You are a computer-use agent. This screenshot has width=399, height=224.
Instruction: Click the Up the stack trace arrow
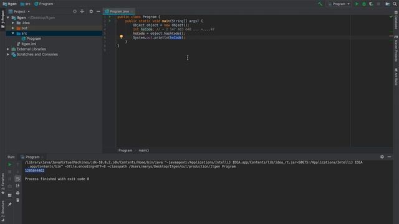pyautogui.click(x=17, y=164)
